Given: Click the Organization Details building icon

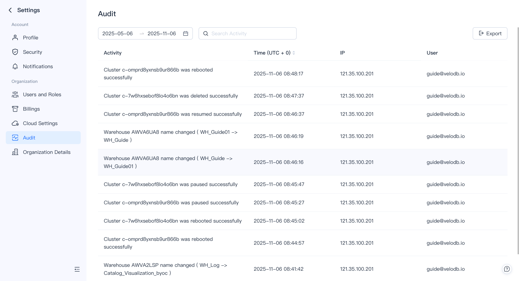Looking at the screenshot, I should pyautogui.click(x=15, y=152).
